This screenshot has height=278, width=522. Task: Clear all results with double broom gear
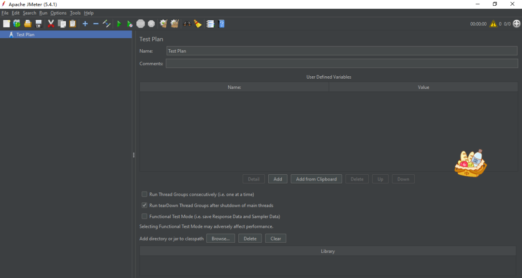[174, 24]
